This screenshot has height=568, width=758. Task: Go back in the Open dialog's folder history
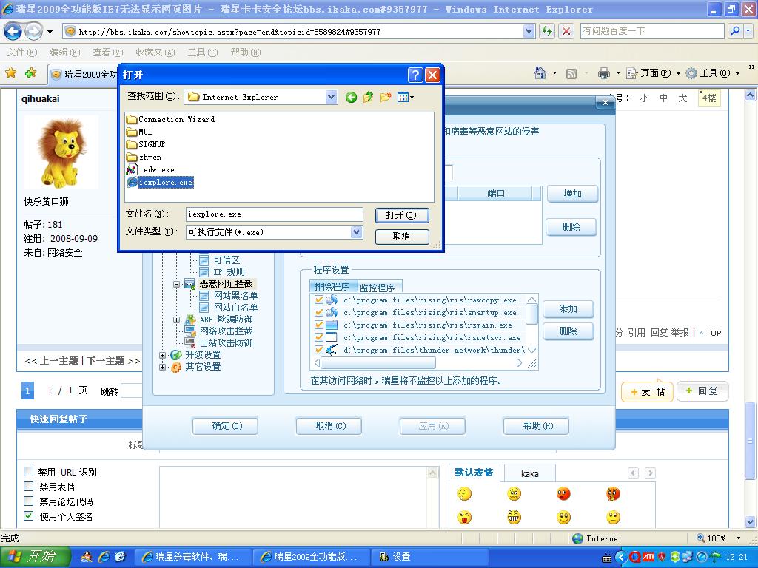351,97
